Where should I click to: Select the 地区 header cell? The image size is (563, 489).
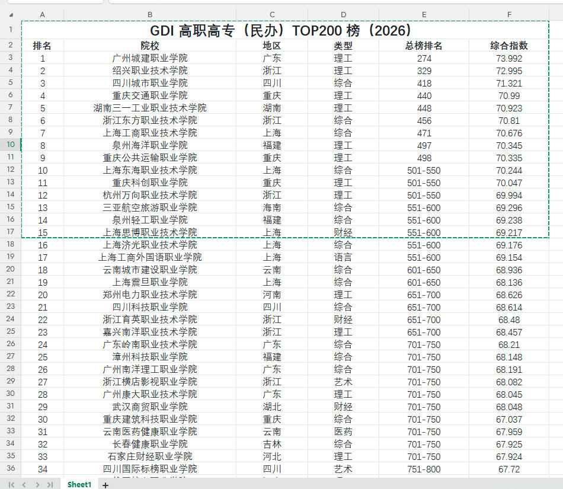[272, 44]
